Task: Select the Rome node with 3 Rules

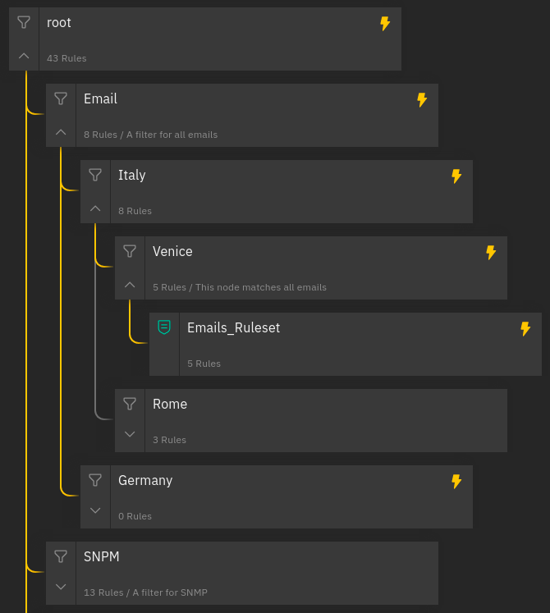Action: pyautogui.click(x=312, y=420)
